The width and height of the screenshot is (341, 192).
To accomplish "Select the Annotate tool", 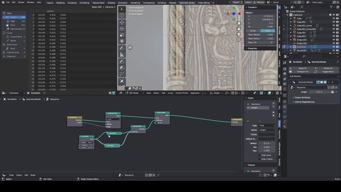I will (122, 49).
